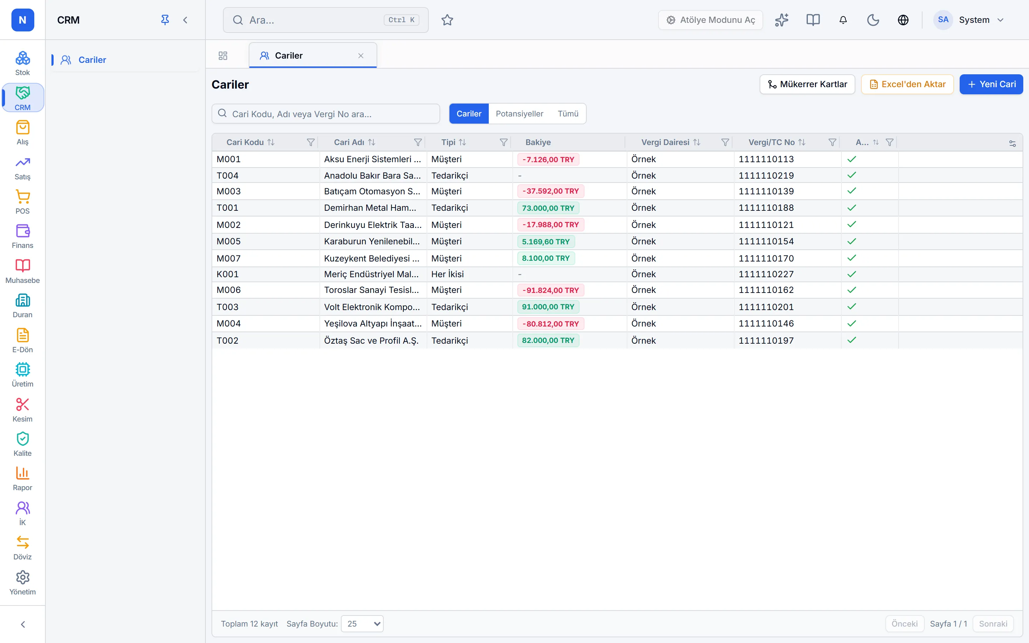The height and width of the screenshot is (643, 1029).
Task: Open the Üretim module
Action: pos(23,375)
